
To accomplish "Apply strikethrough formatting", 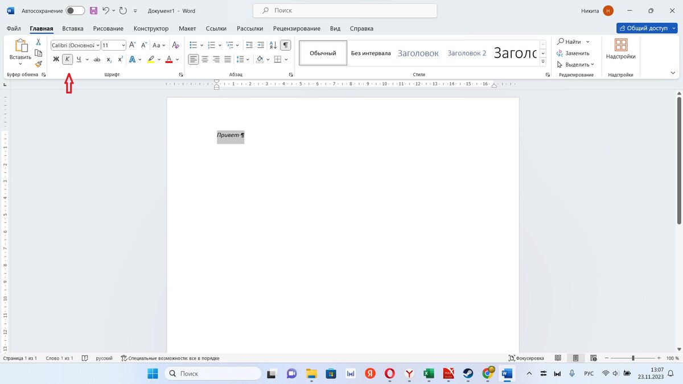I will tap(97, 59).
